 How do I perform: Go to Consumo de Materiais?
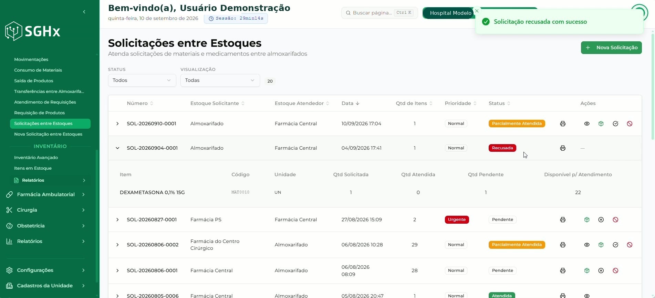pos(38,70)
